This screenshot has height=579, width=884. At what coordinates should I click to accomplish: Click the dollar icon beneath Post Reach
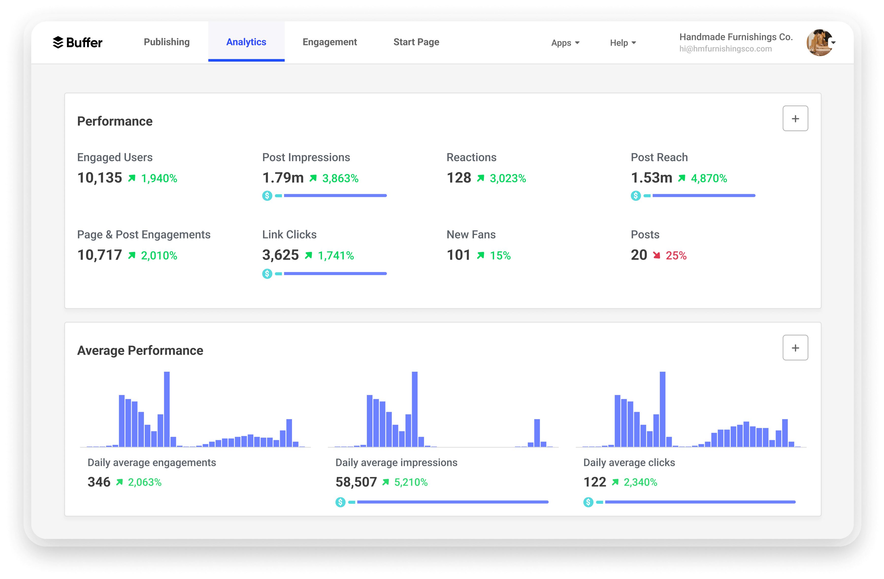636,196
